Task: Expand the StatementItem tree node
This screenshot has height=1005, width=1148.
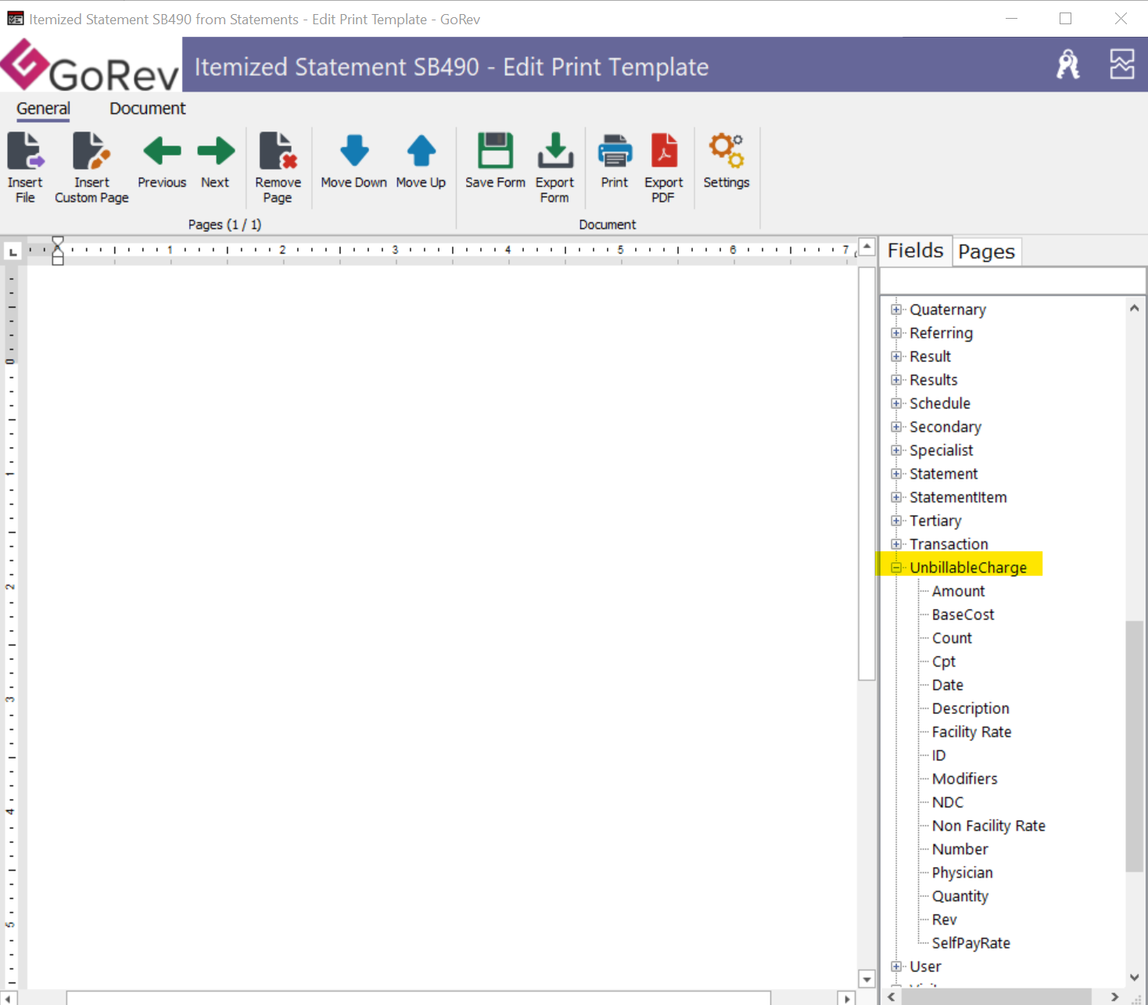Action: pos(896,497)
